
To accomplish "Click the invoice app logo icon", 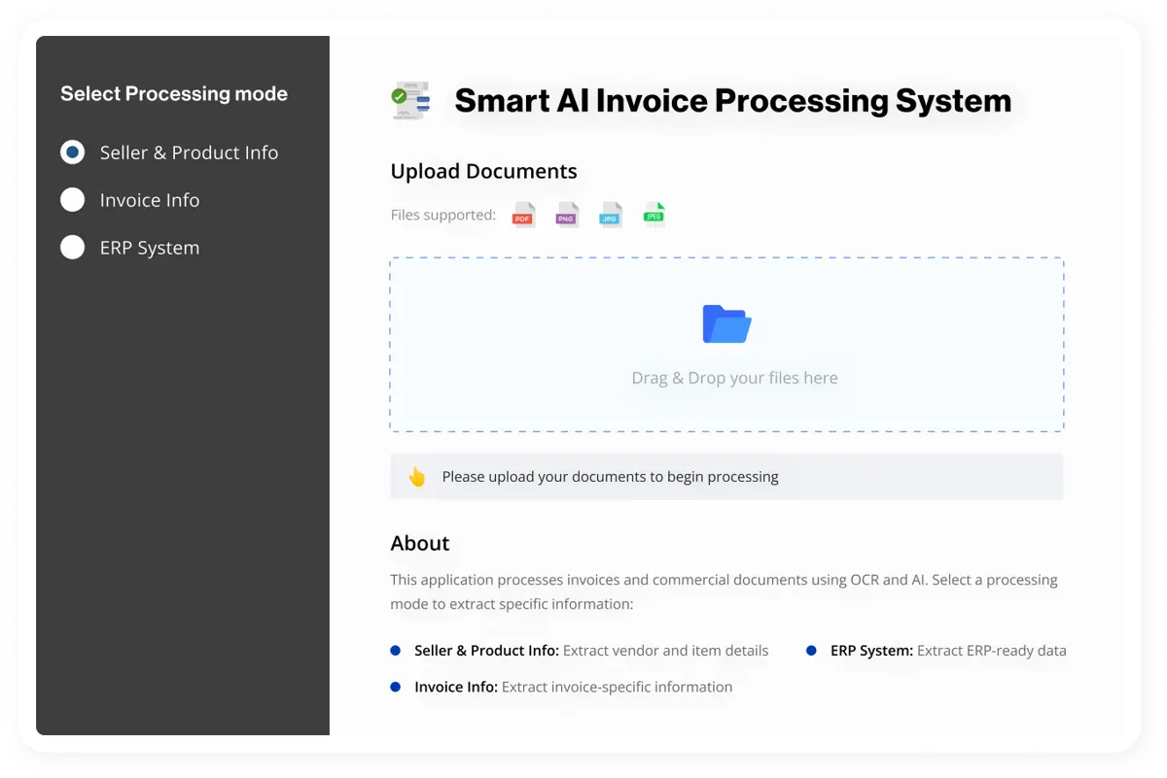I will click(410, 100).
